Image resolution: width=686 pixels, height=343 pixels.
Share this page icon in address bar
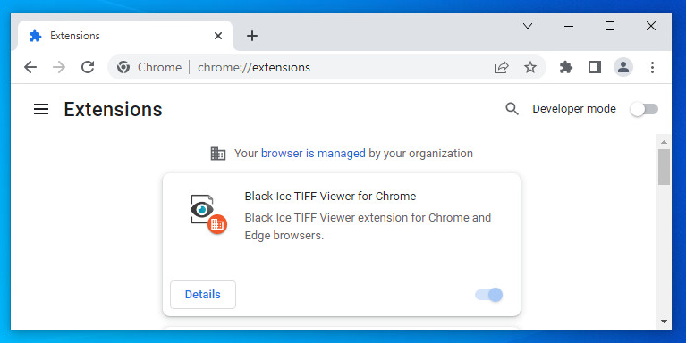pos(502,67)
